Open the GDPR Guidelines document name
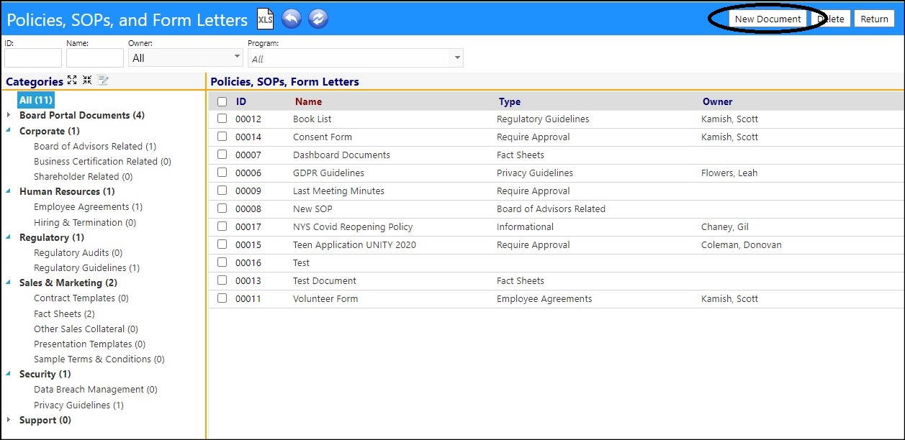Image resolution: width=905 pixels, height=440 pixels. pyautogui.click(x=328, y=173)
